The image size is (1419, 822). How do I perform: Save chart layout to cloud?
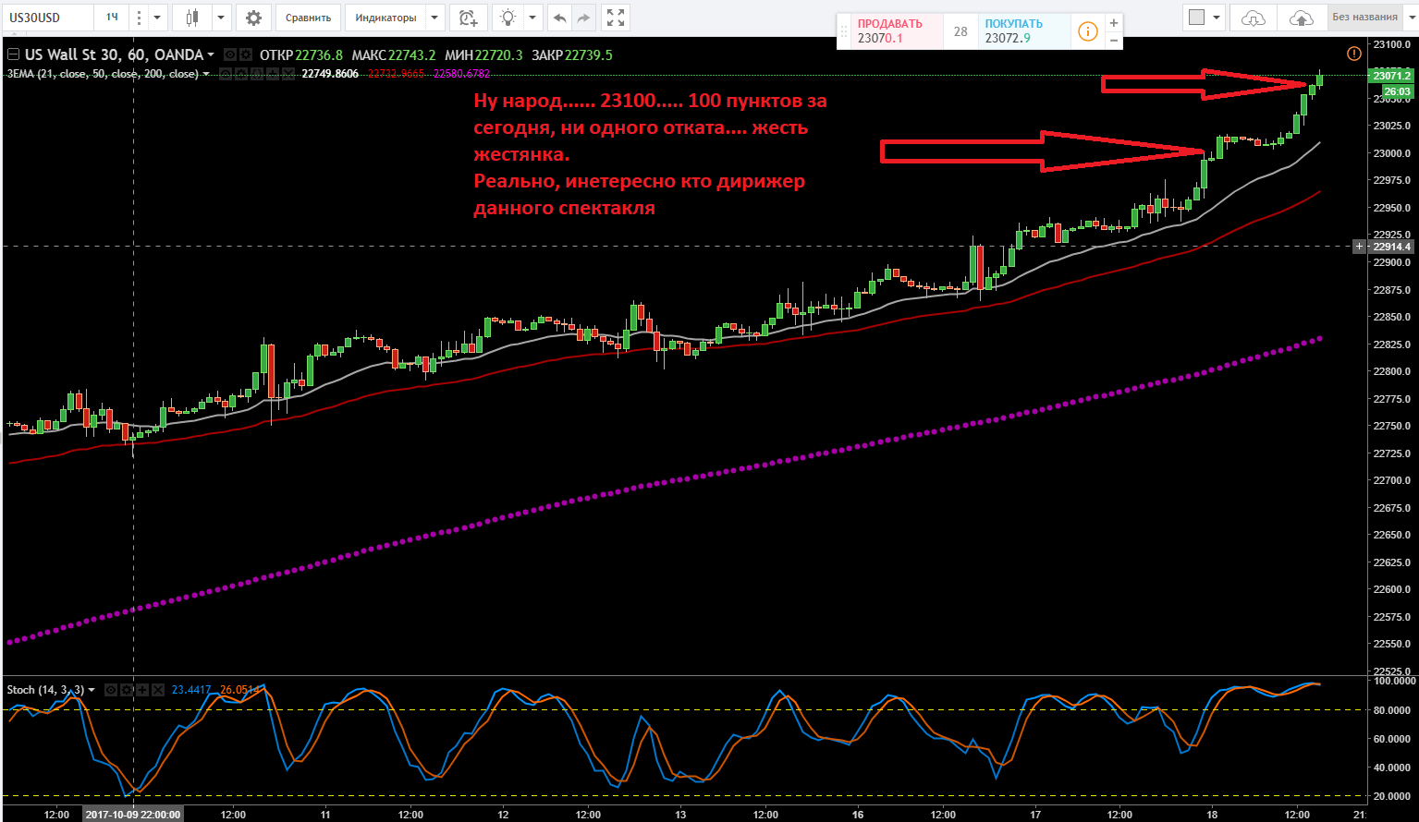click(x=1300, y=18)
